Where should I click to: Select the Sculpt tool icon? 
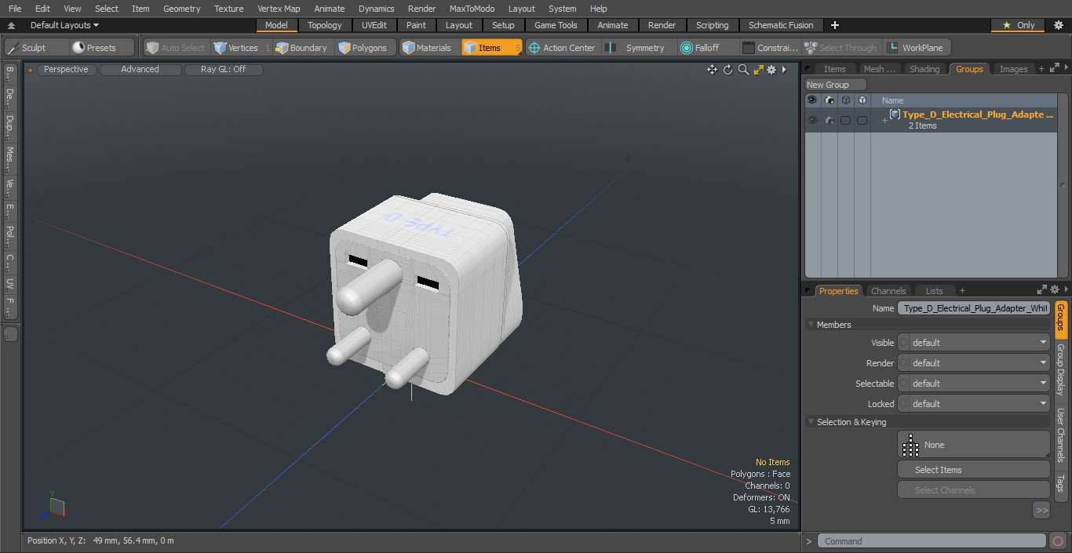[13, 48]
